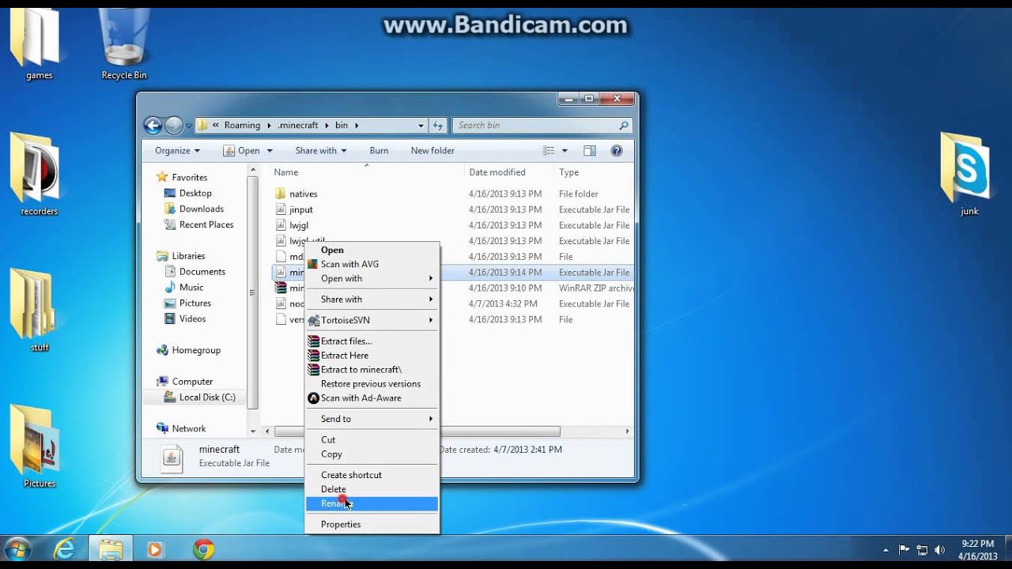Click the change view icon
Screen dimensions: 1012x569
tap(549, 151)
